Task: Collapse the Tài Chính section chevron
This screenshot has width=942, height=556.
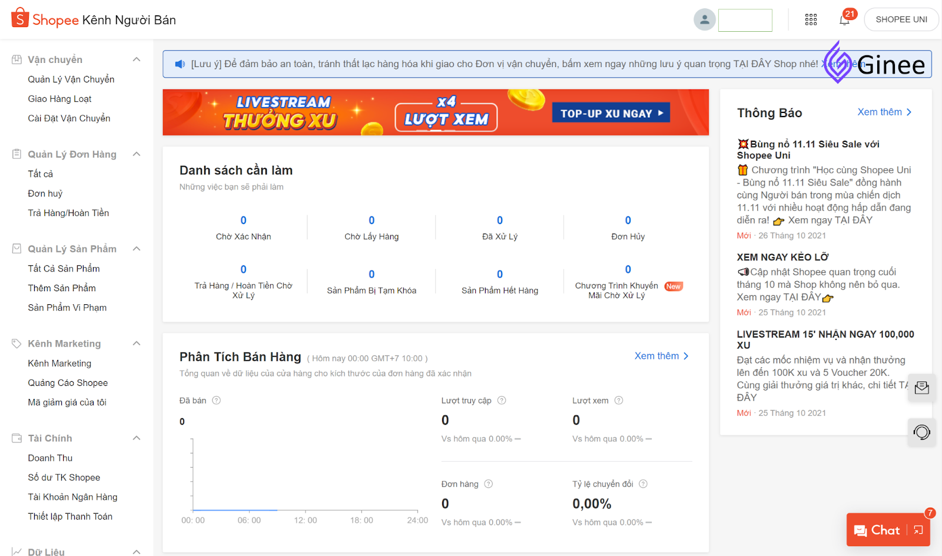Action: [137, 438]
